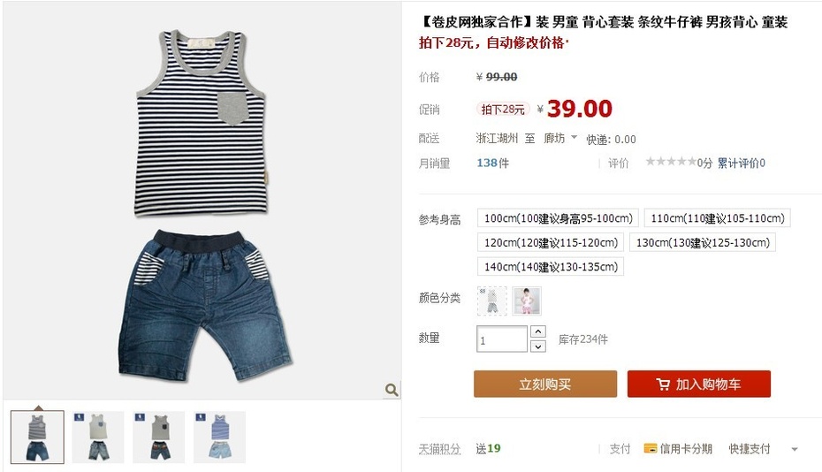
Task: Increase quantity with up arrow
Action: click(x=538, y=331)
